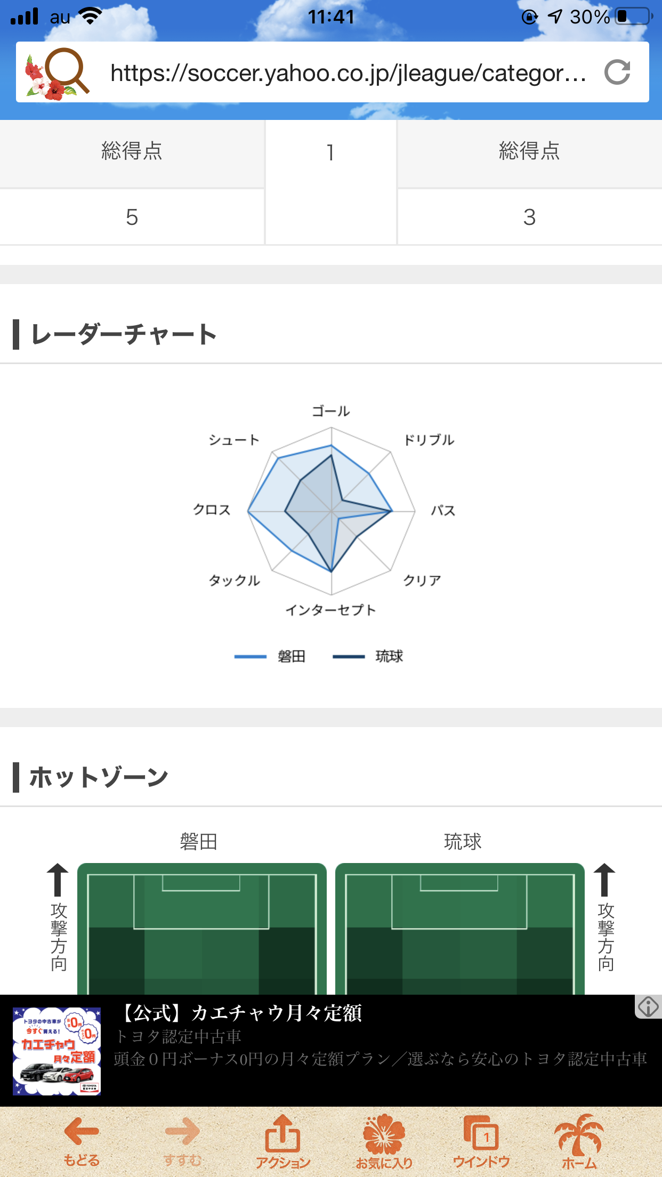Click the soccer.yahoo.co.jp URL address field
This screenshot has height=1177, width=662.
pos(348,72)
